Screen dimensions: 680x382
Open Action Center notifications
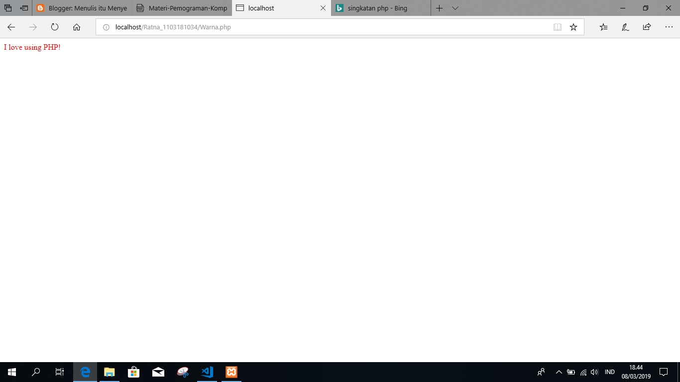pos(664,372)
